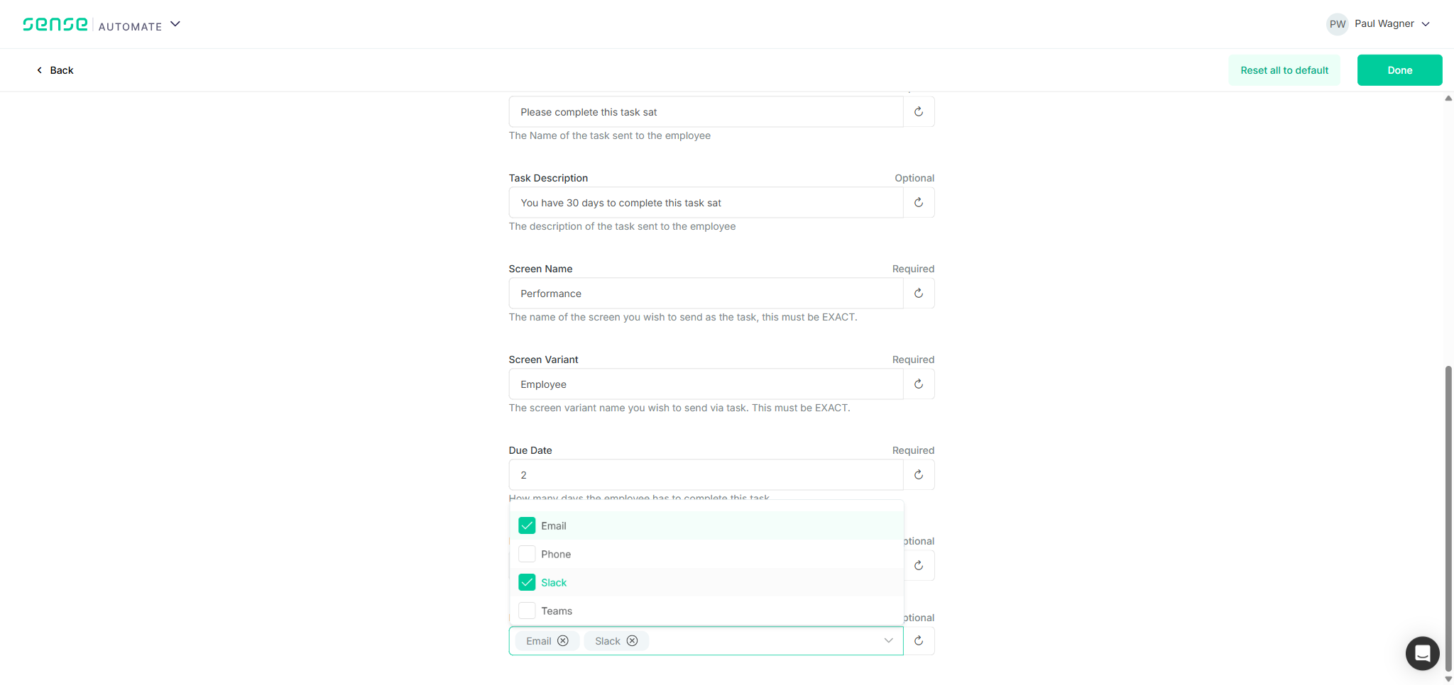This screenshot has width=1454, height=685.
Task: Reset the Screen Variant field
Action: click(918, 384)
